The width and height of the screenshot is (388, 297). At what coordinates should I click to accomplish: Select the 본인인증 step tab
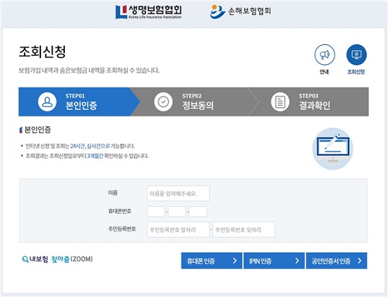click(79, 102)
